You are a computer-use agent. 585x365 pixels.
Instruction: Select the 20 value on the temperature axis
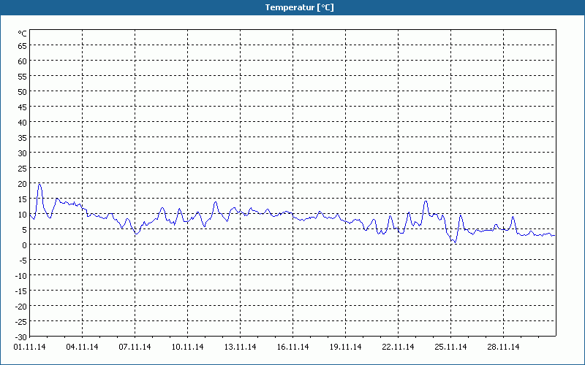tap(23, 184)
